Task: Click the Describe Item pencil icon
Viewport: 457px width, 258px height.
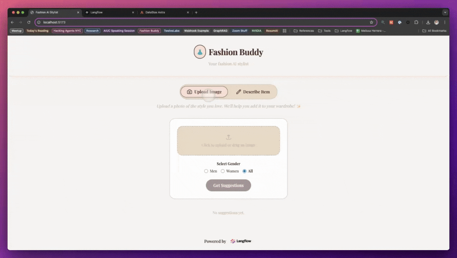Action: pos(239,92)
